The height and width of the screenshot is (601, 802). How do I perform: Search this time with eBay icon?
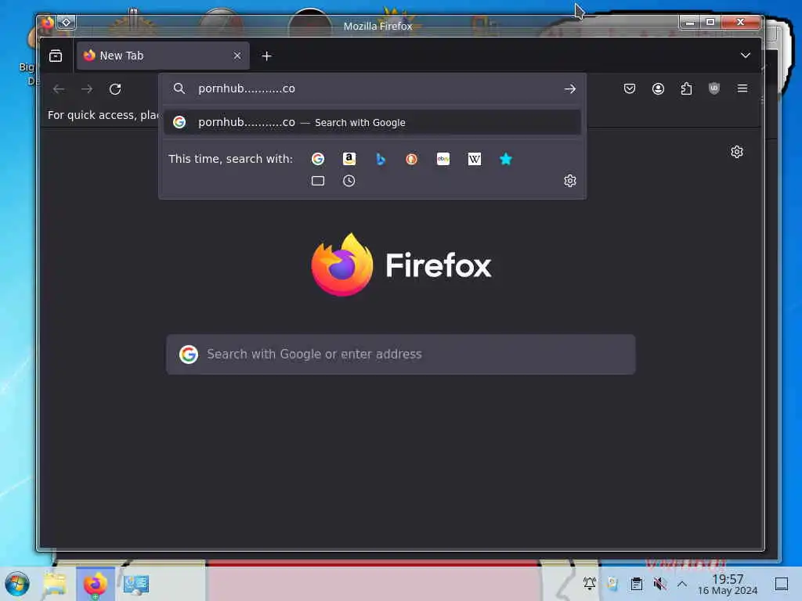point(443,159)
